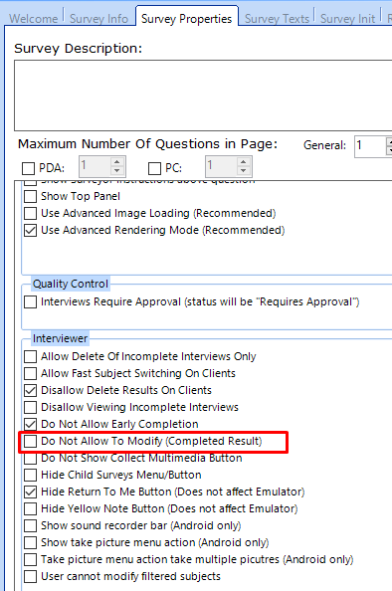
Task: Enable Interviews Require Approval checkbox
Action: click(x=31, y=301)
